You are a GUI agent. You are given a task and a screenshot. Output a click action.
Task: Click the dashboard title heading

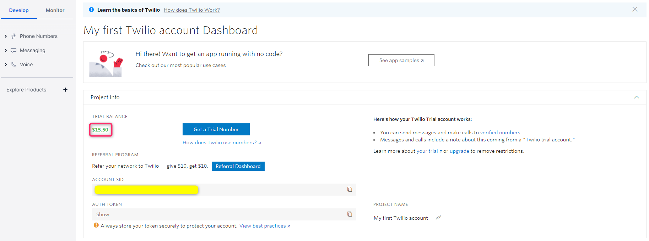[171, 30]
